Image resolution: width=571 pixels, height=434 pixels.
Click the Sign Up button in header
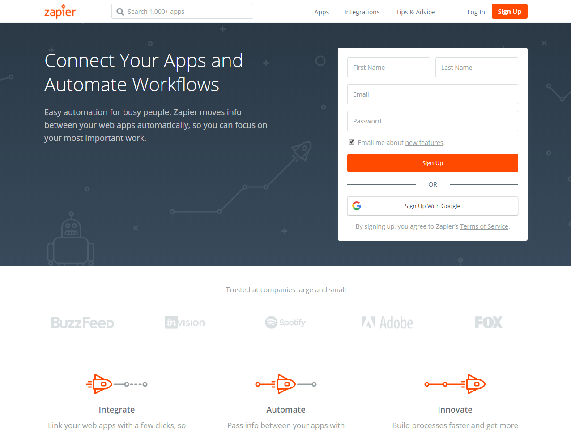(x=510, y=12)
